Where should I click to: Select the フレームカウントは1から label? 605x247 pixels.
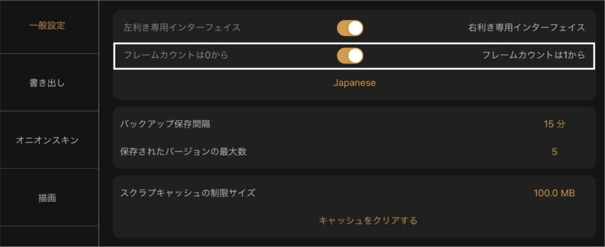coord(534,55)
